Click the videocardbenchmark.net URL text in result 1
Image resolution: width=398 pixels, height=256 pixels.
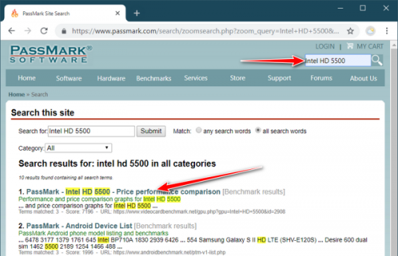coord(199,212)
